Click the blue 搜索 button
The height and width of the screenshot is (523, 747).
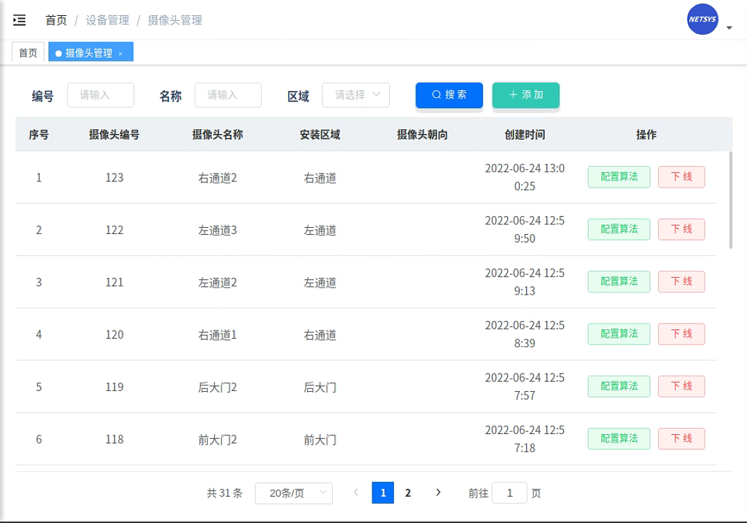coord(449,95)
